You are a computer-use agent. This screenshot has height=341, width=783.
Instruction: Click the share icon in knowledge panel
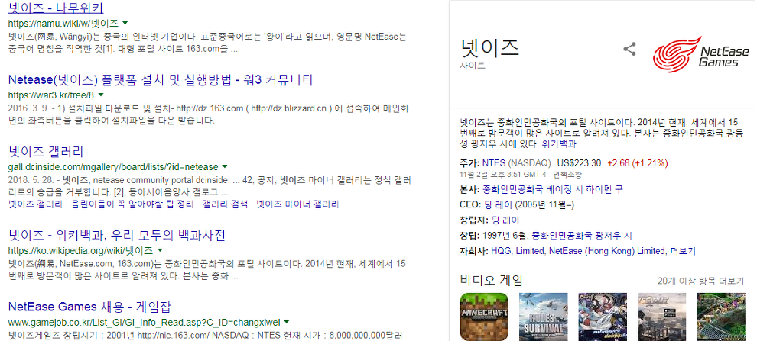pos(630,50)
